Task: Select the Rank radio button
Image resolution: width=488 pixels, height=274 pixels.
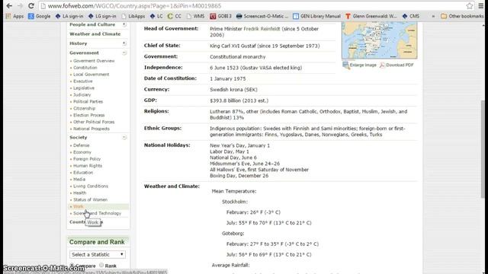Action: [x=101, y=266]
